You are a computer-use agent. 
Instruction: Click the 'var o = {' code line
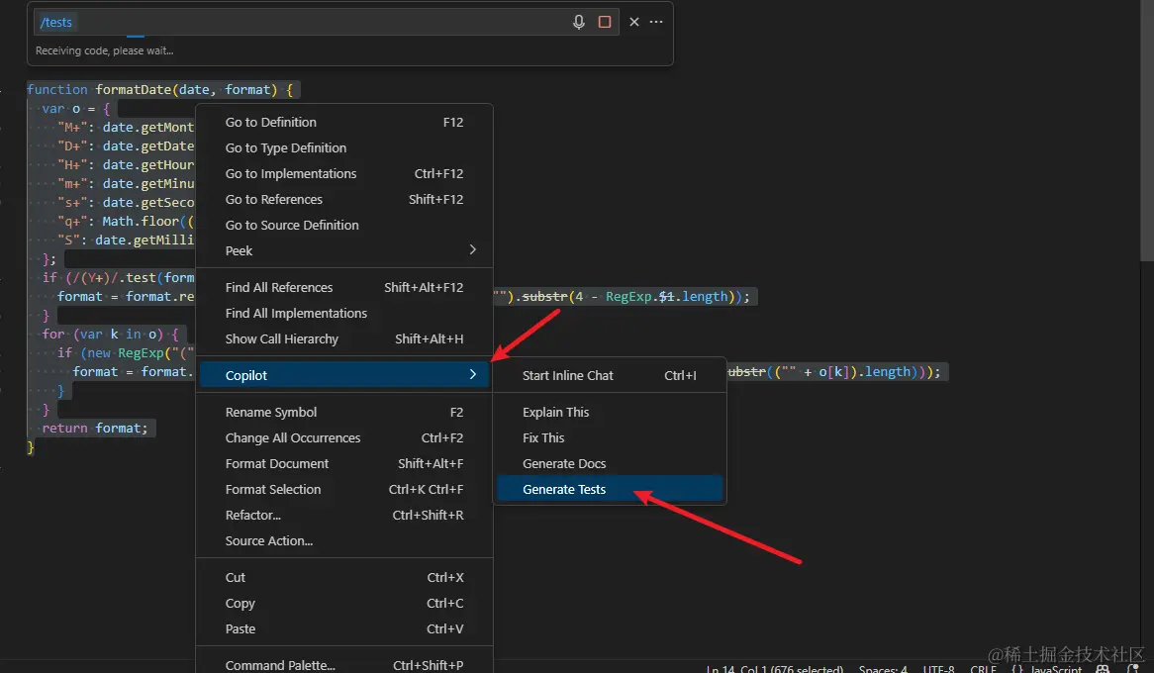[76, 108]
